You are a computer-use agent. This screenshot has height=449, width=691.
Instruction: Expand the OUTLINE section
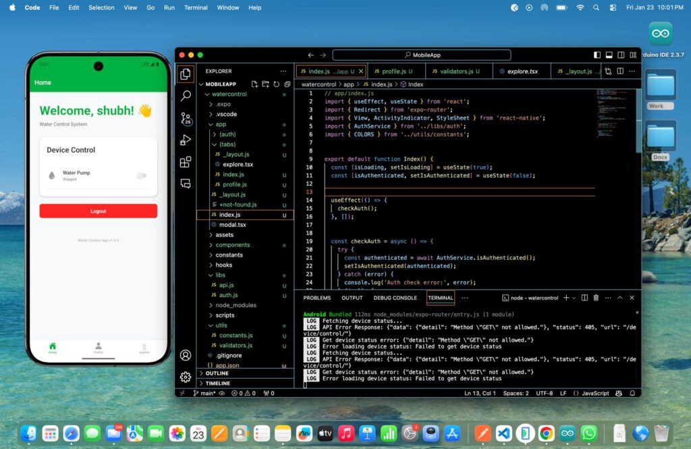pos(217,373)
